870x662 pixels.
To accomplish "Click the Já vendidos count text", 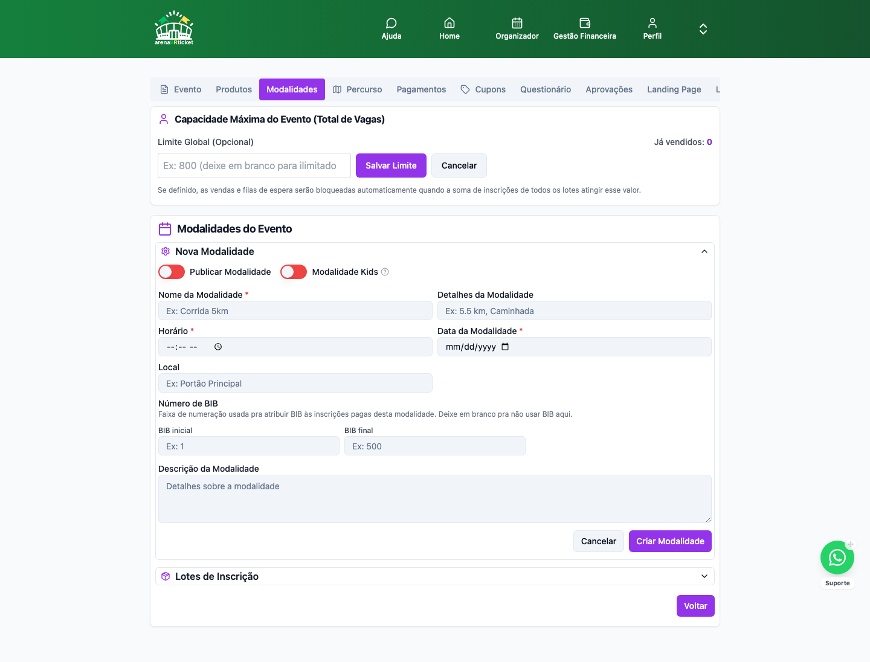I will pyautogui.click(x=683, y=142).
